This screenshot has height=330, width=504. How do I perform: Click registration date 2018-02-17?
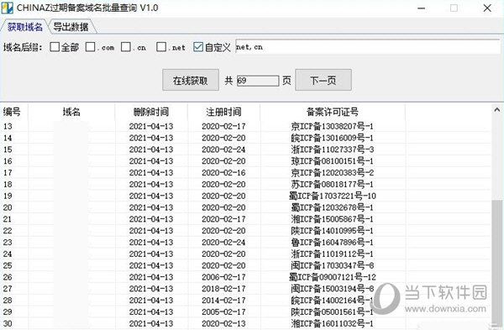click(x=223, y=289)
